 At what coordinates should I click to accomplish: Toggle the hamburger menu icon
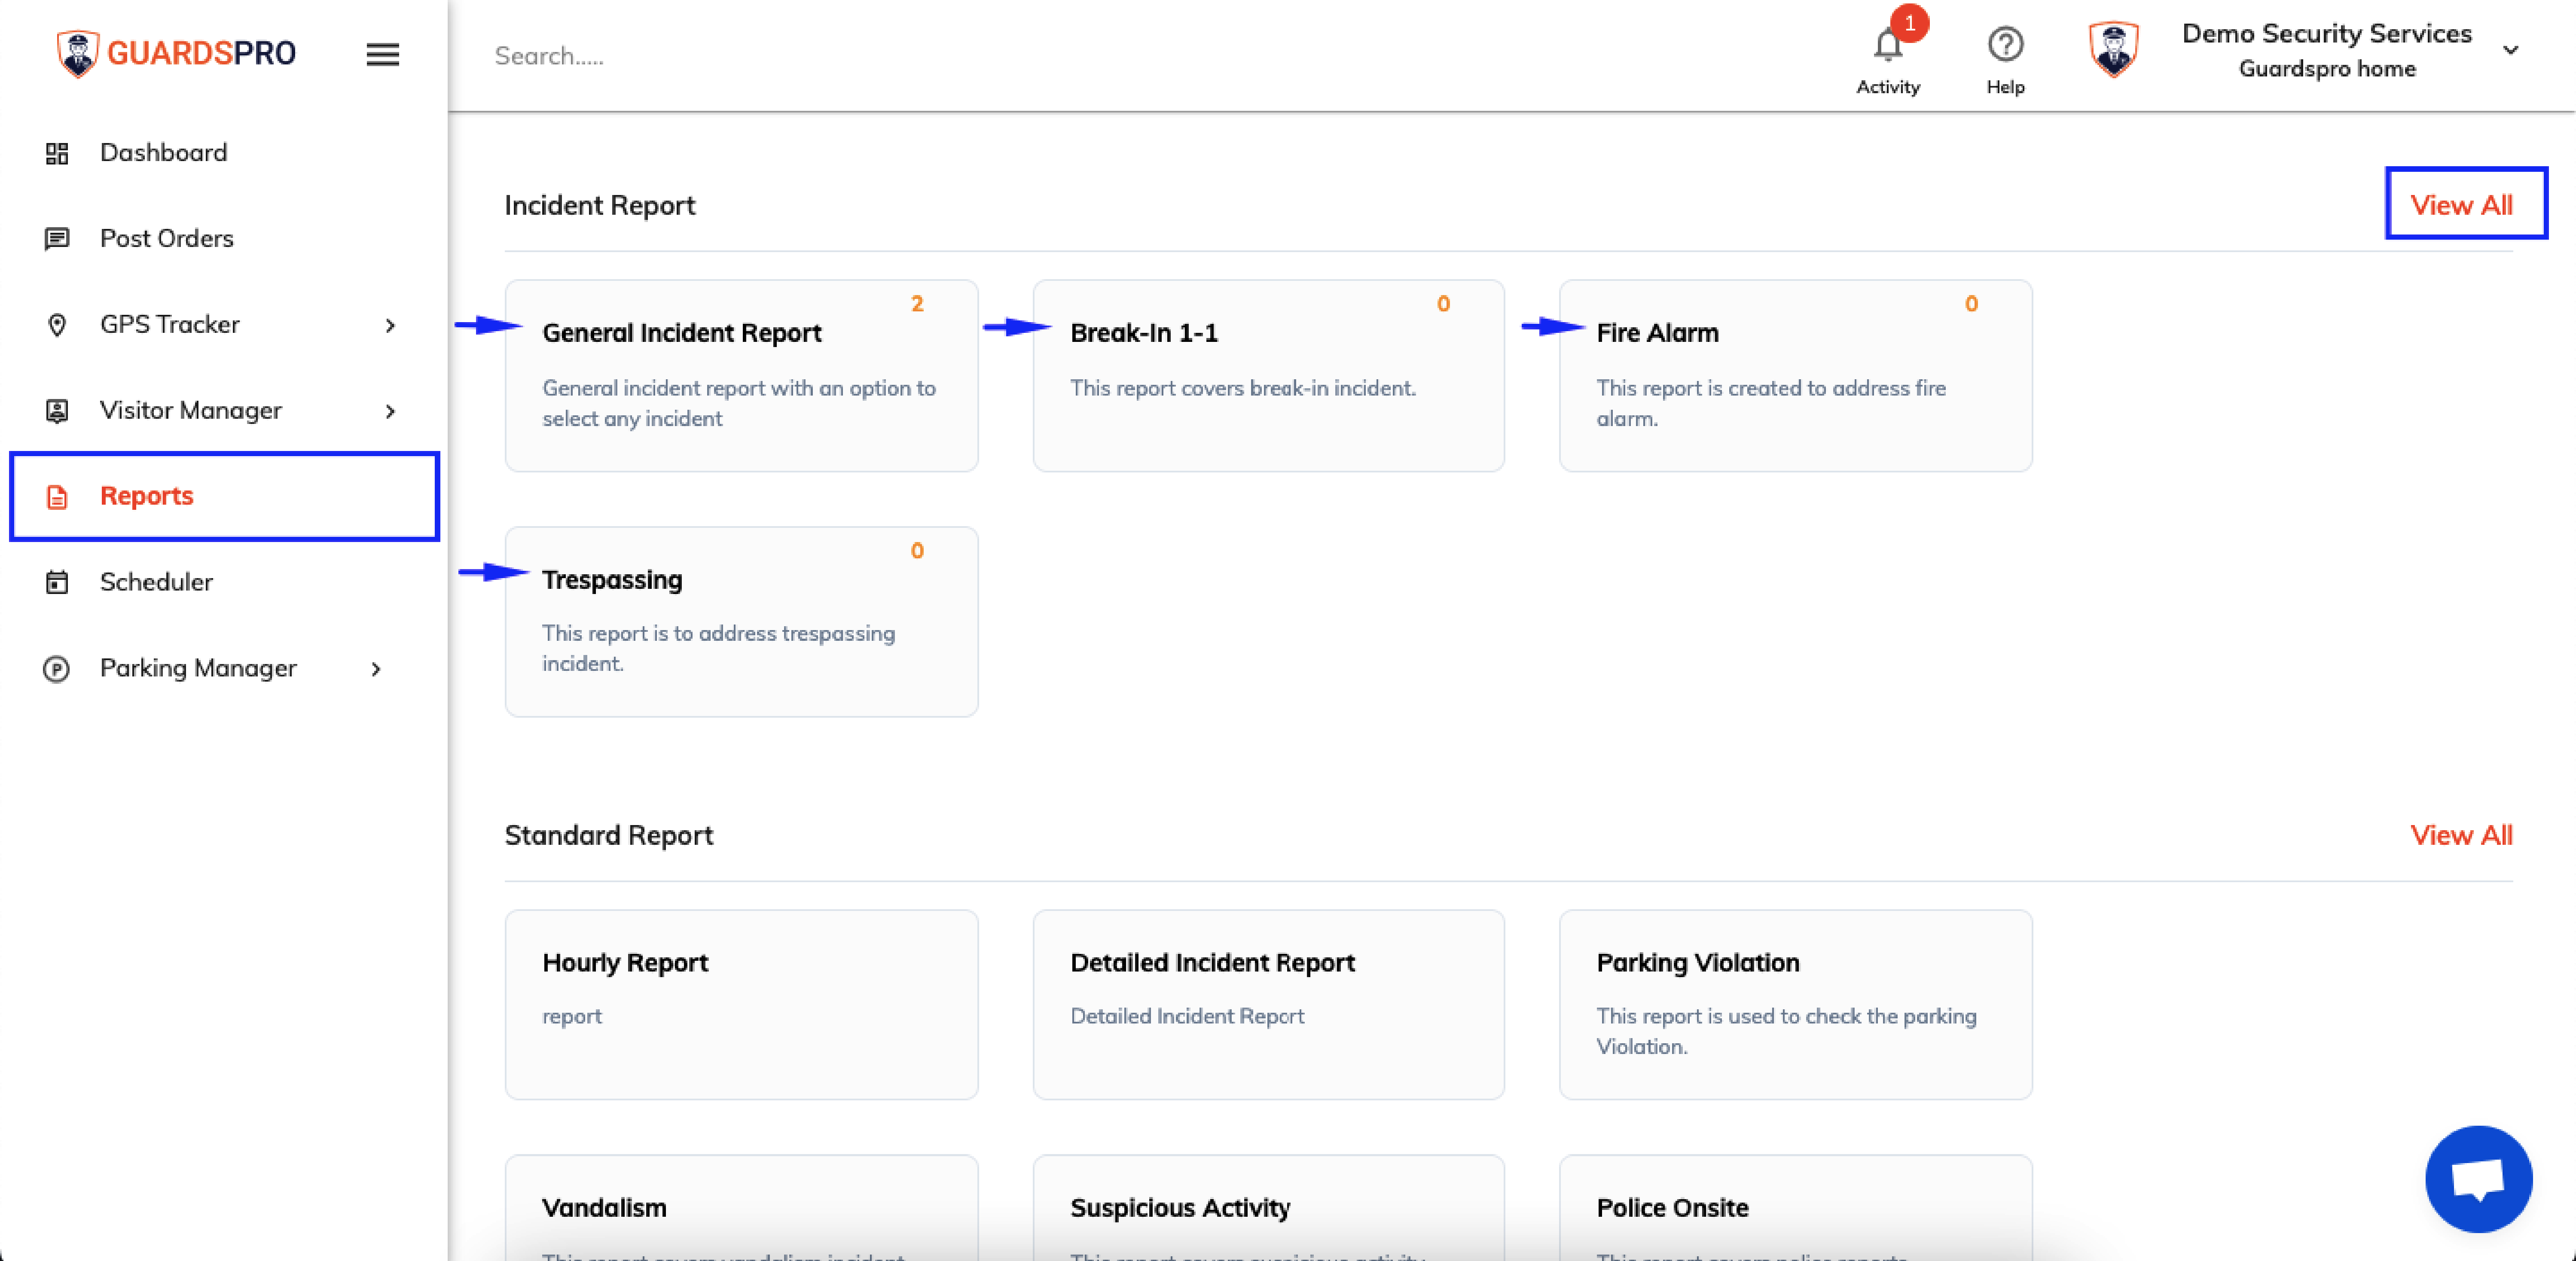click(382, 54)
